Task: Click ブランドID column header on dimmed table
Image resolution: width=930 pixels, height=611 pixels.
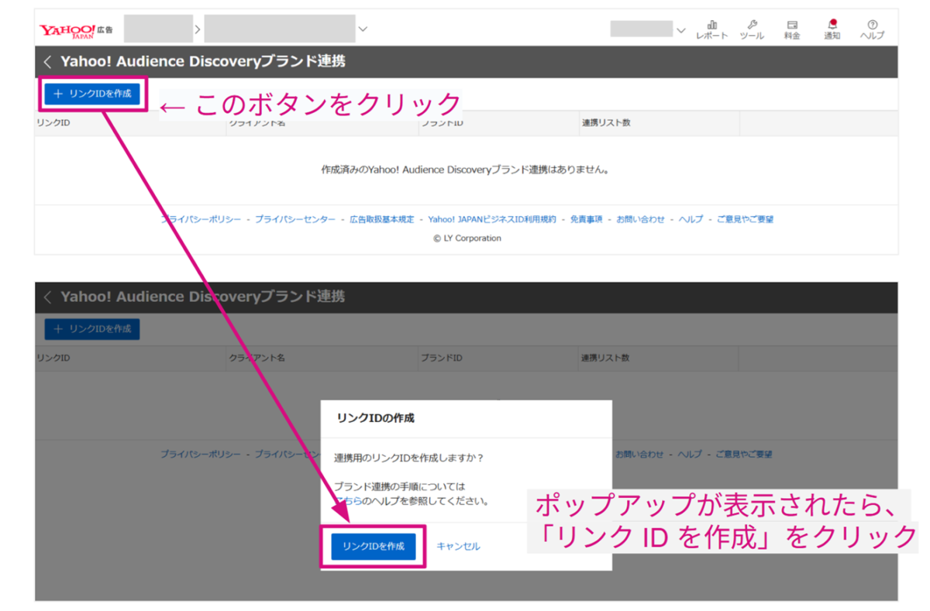Action: (x=442, y=358)
